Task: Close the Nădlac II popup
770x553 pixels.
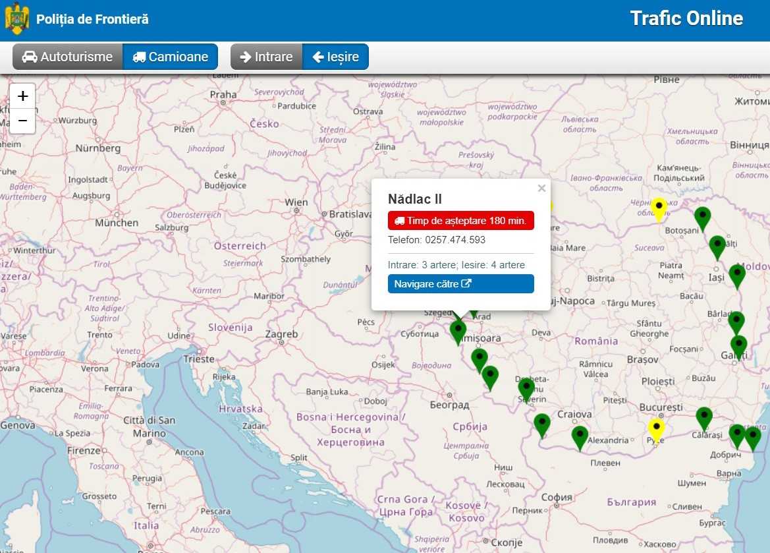Action: tap(541, 189)
